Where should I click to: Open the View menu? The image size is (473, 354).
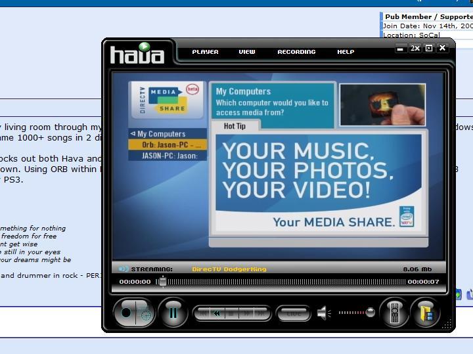pos(247,52)
